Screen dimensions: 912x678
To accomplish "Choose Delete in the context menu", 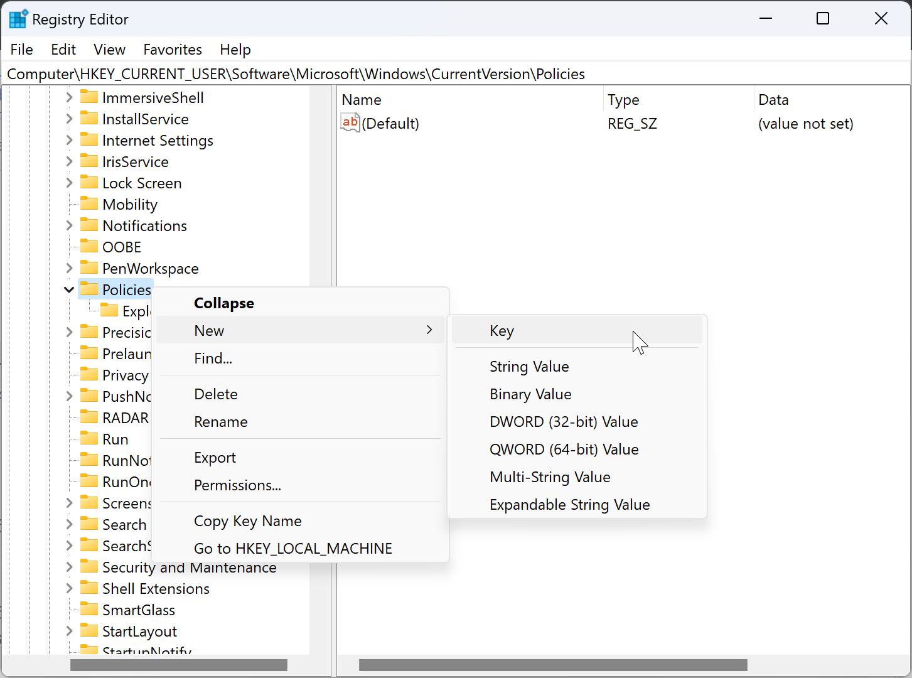I will pos(300,394).
